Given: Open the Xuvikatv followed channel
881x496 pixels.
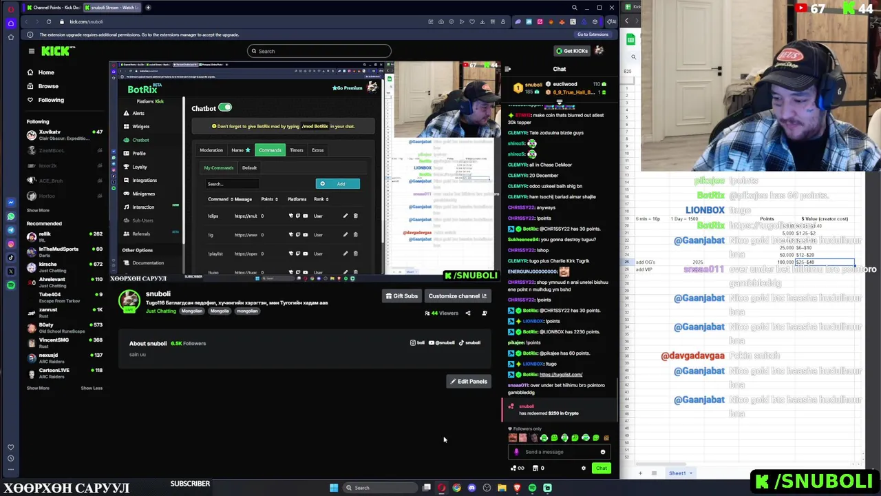Looking at the screenshot, I should [x=65, y=134].
